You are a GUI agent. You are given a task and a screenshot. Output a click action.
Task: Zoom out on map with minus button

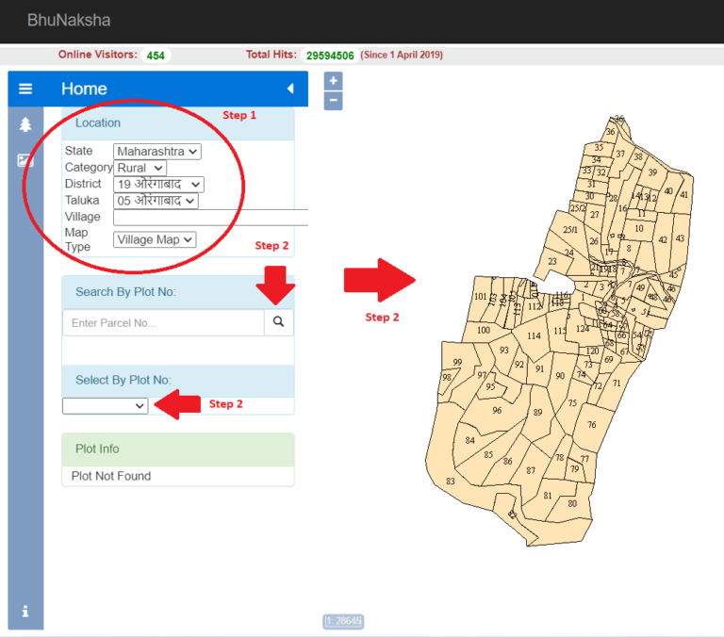333,101
